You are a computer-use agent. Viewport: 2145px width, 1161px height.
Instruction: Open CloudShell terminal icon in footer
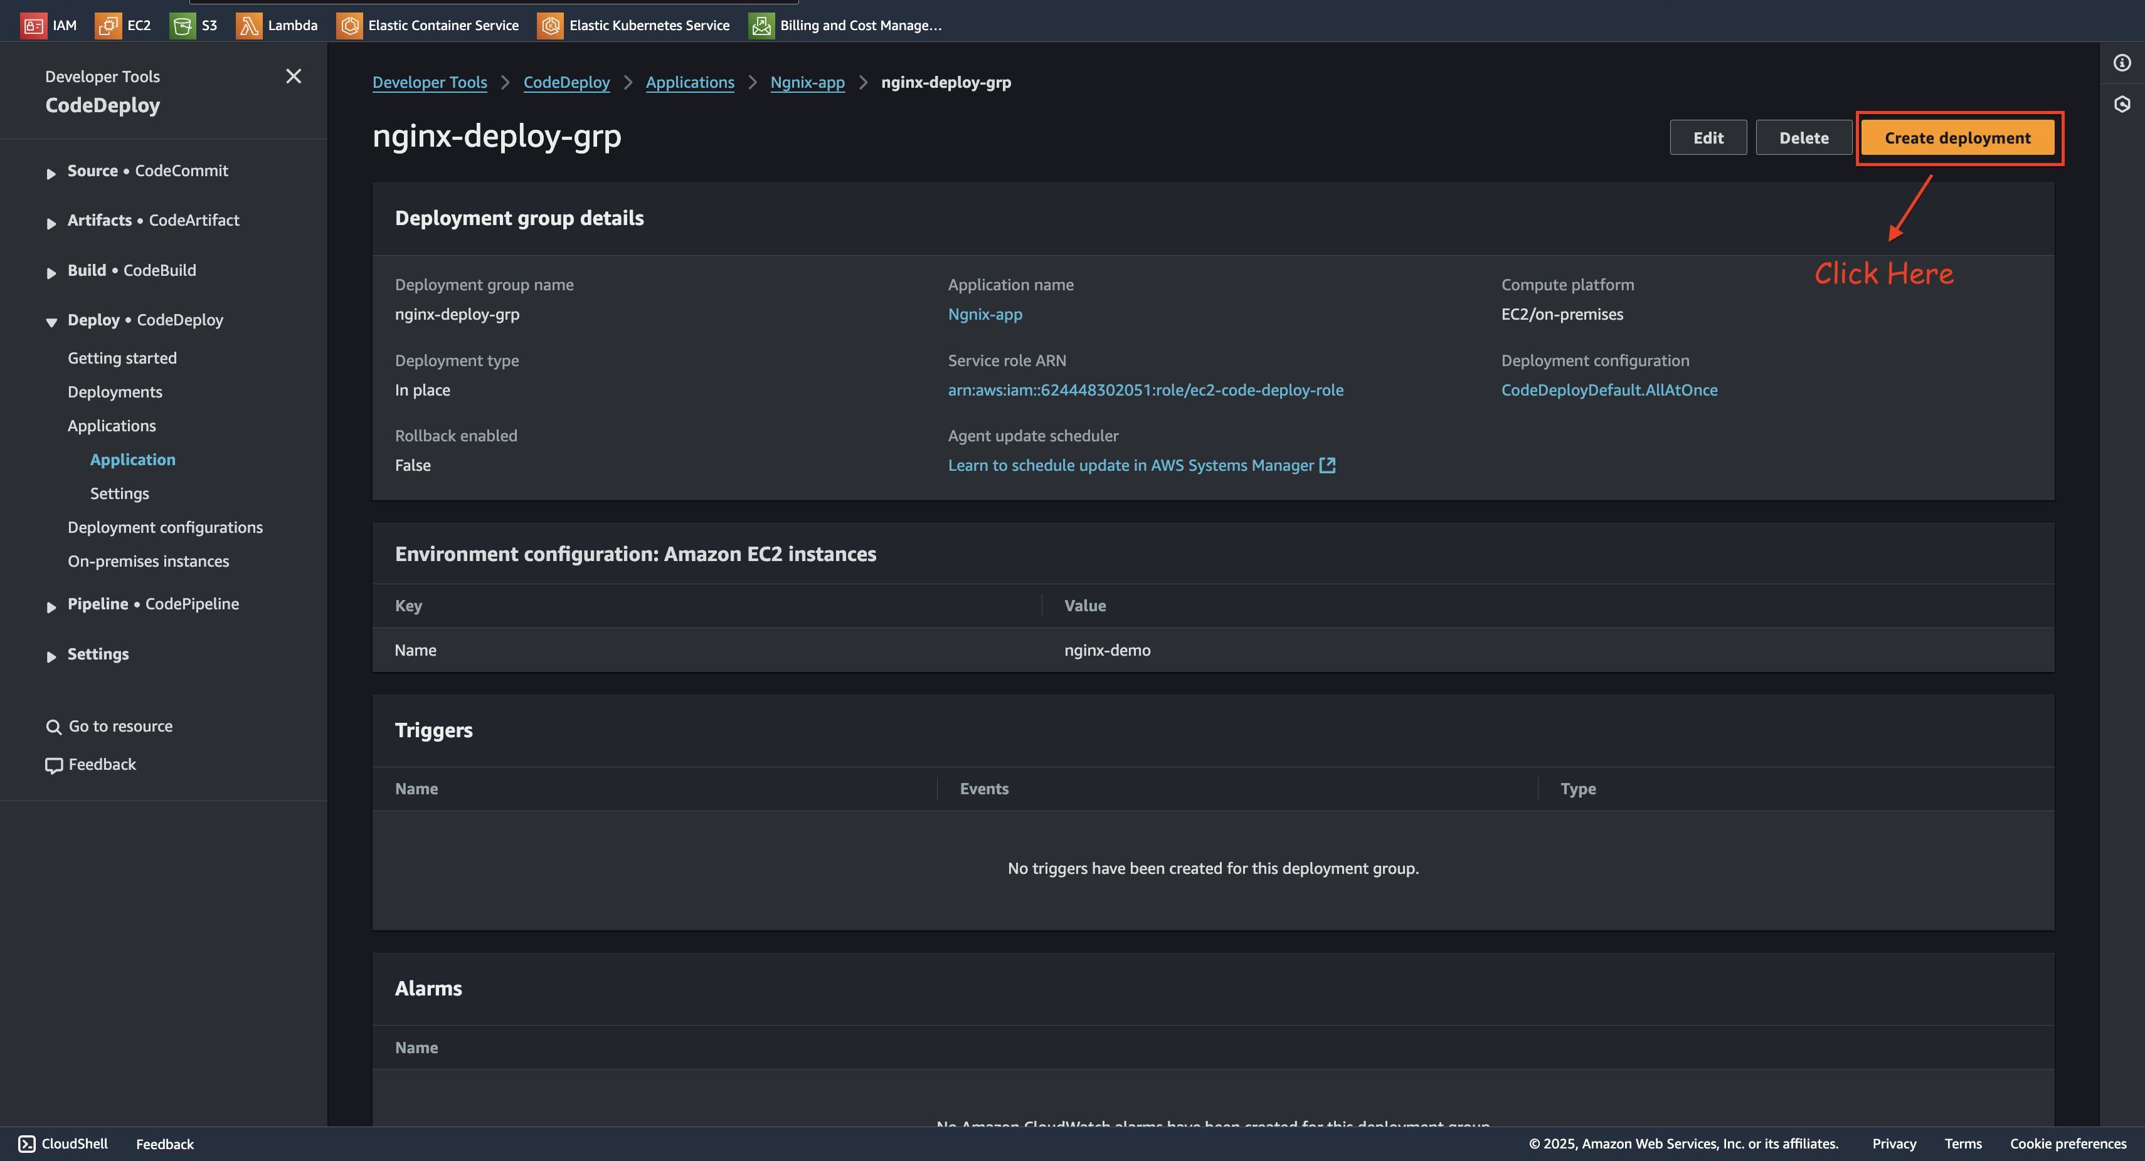pos(26,1143)
